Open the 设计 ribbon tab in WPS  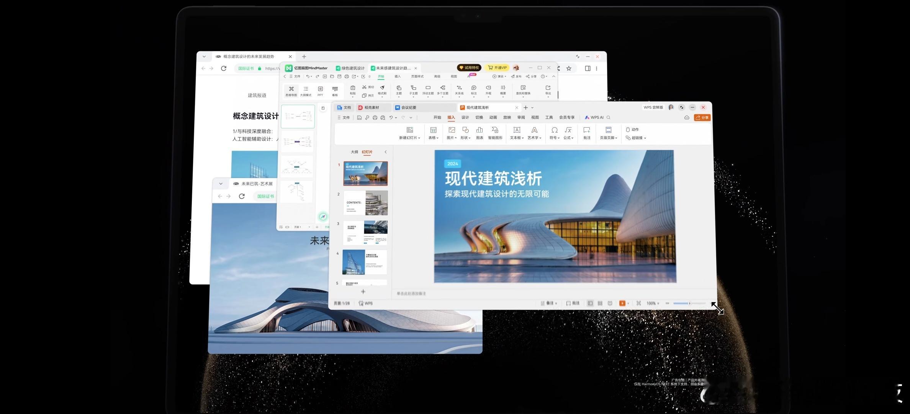[x=465, y=118]
